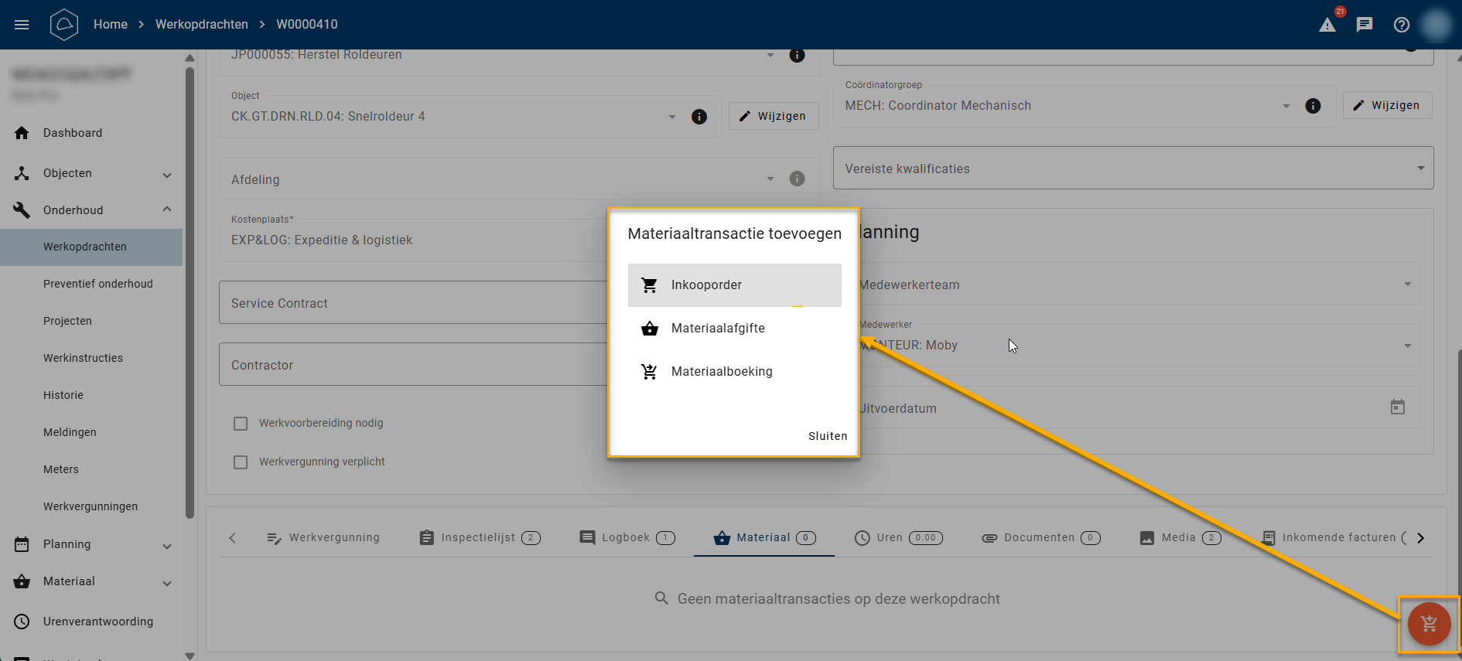Click Werkopdrachten in the breadcrumb
The height and width of the screenshot is (661, 1462).
(x=201, y=25)
